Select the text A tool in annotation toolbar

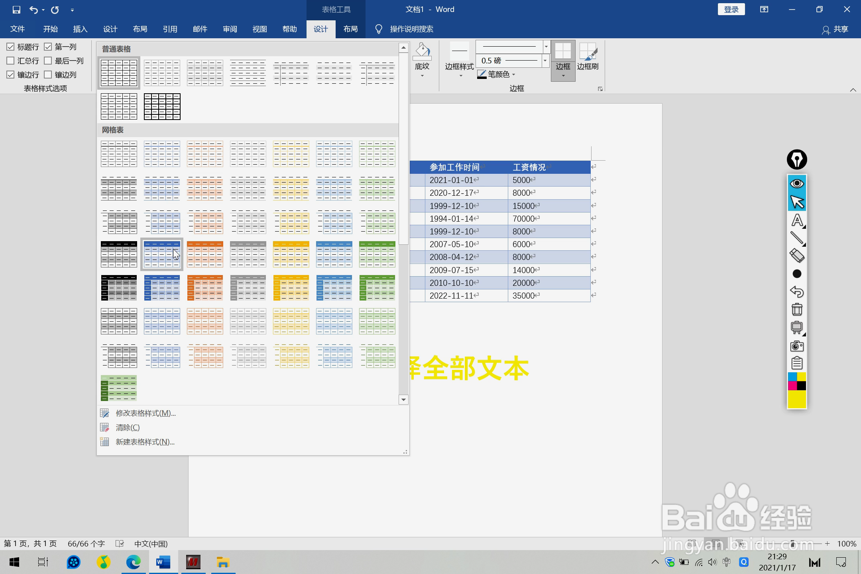point(796,220)
